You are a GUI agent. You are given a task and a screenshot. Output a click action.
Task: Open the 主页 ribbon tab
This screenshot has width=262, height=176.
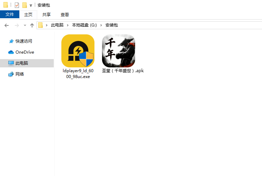point(28,14)
